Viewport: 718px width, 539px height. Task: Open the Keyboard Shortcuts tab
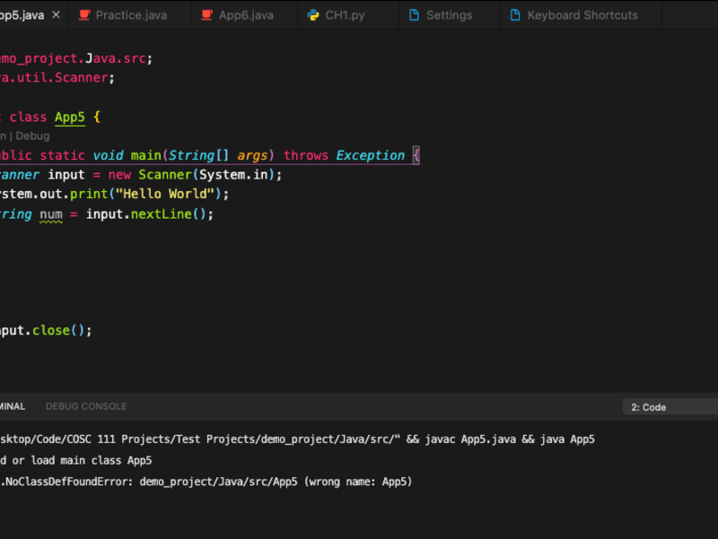tap(581, 15)
